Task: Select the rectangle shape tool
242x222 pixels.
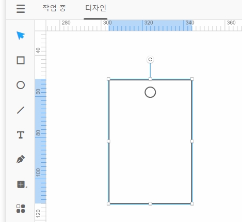Action: [x=21, y=60]
